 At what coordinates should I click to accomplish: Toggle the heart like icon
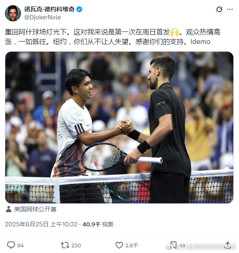[119, 245]
